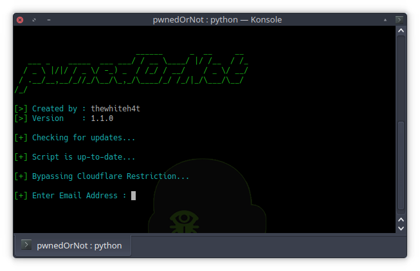The height and width of the screenshot is (271, 420).
Task: Click the scrollbar up arrow at top
Action: pyautogui.click(x=401, y=30)
